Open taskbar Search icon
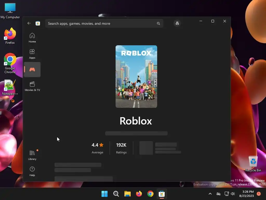Screen dimensions: 266x200 (116, 194)
